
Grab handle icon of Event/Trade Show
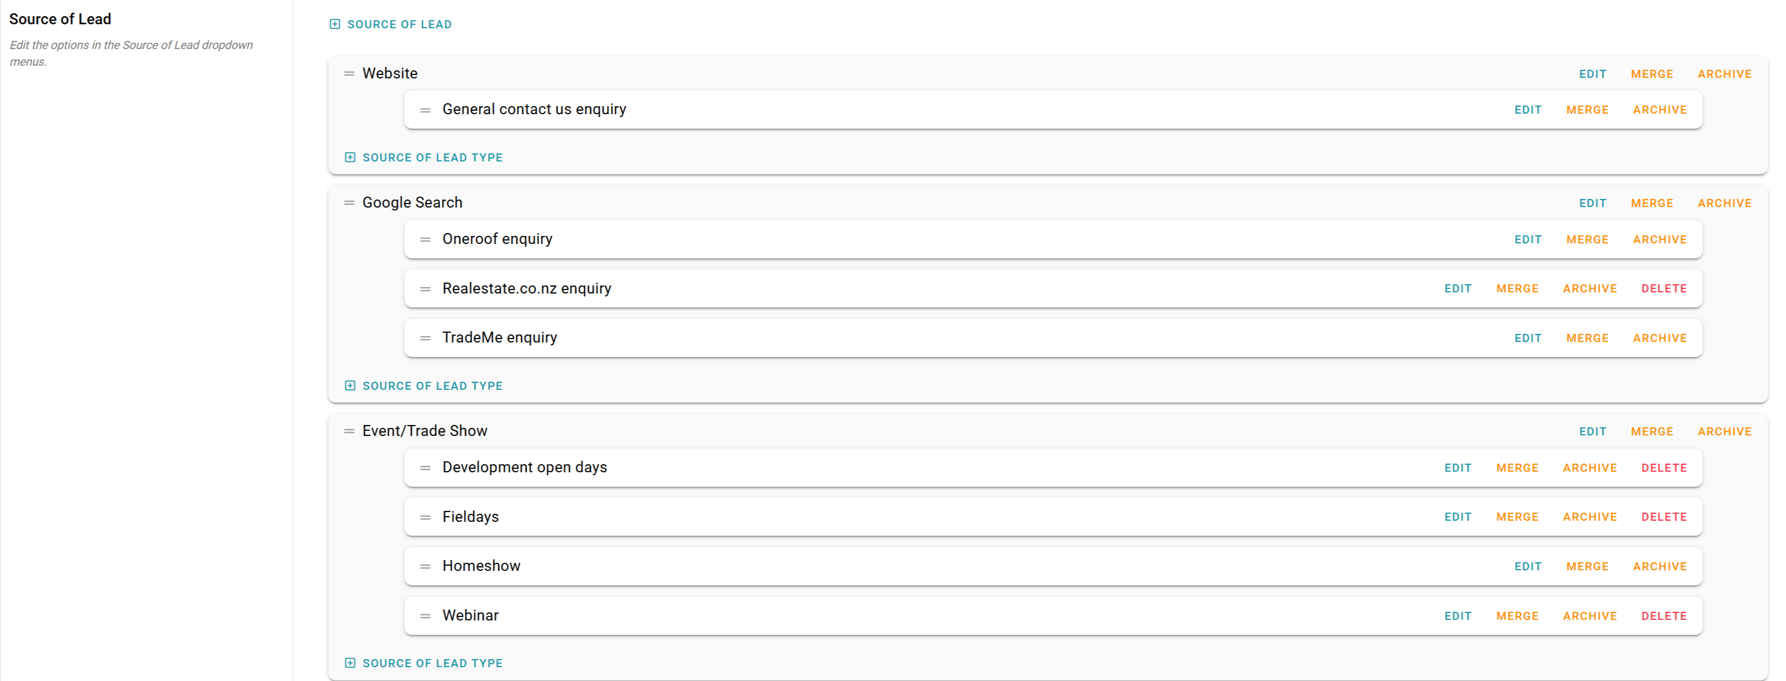coord(349,431)
